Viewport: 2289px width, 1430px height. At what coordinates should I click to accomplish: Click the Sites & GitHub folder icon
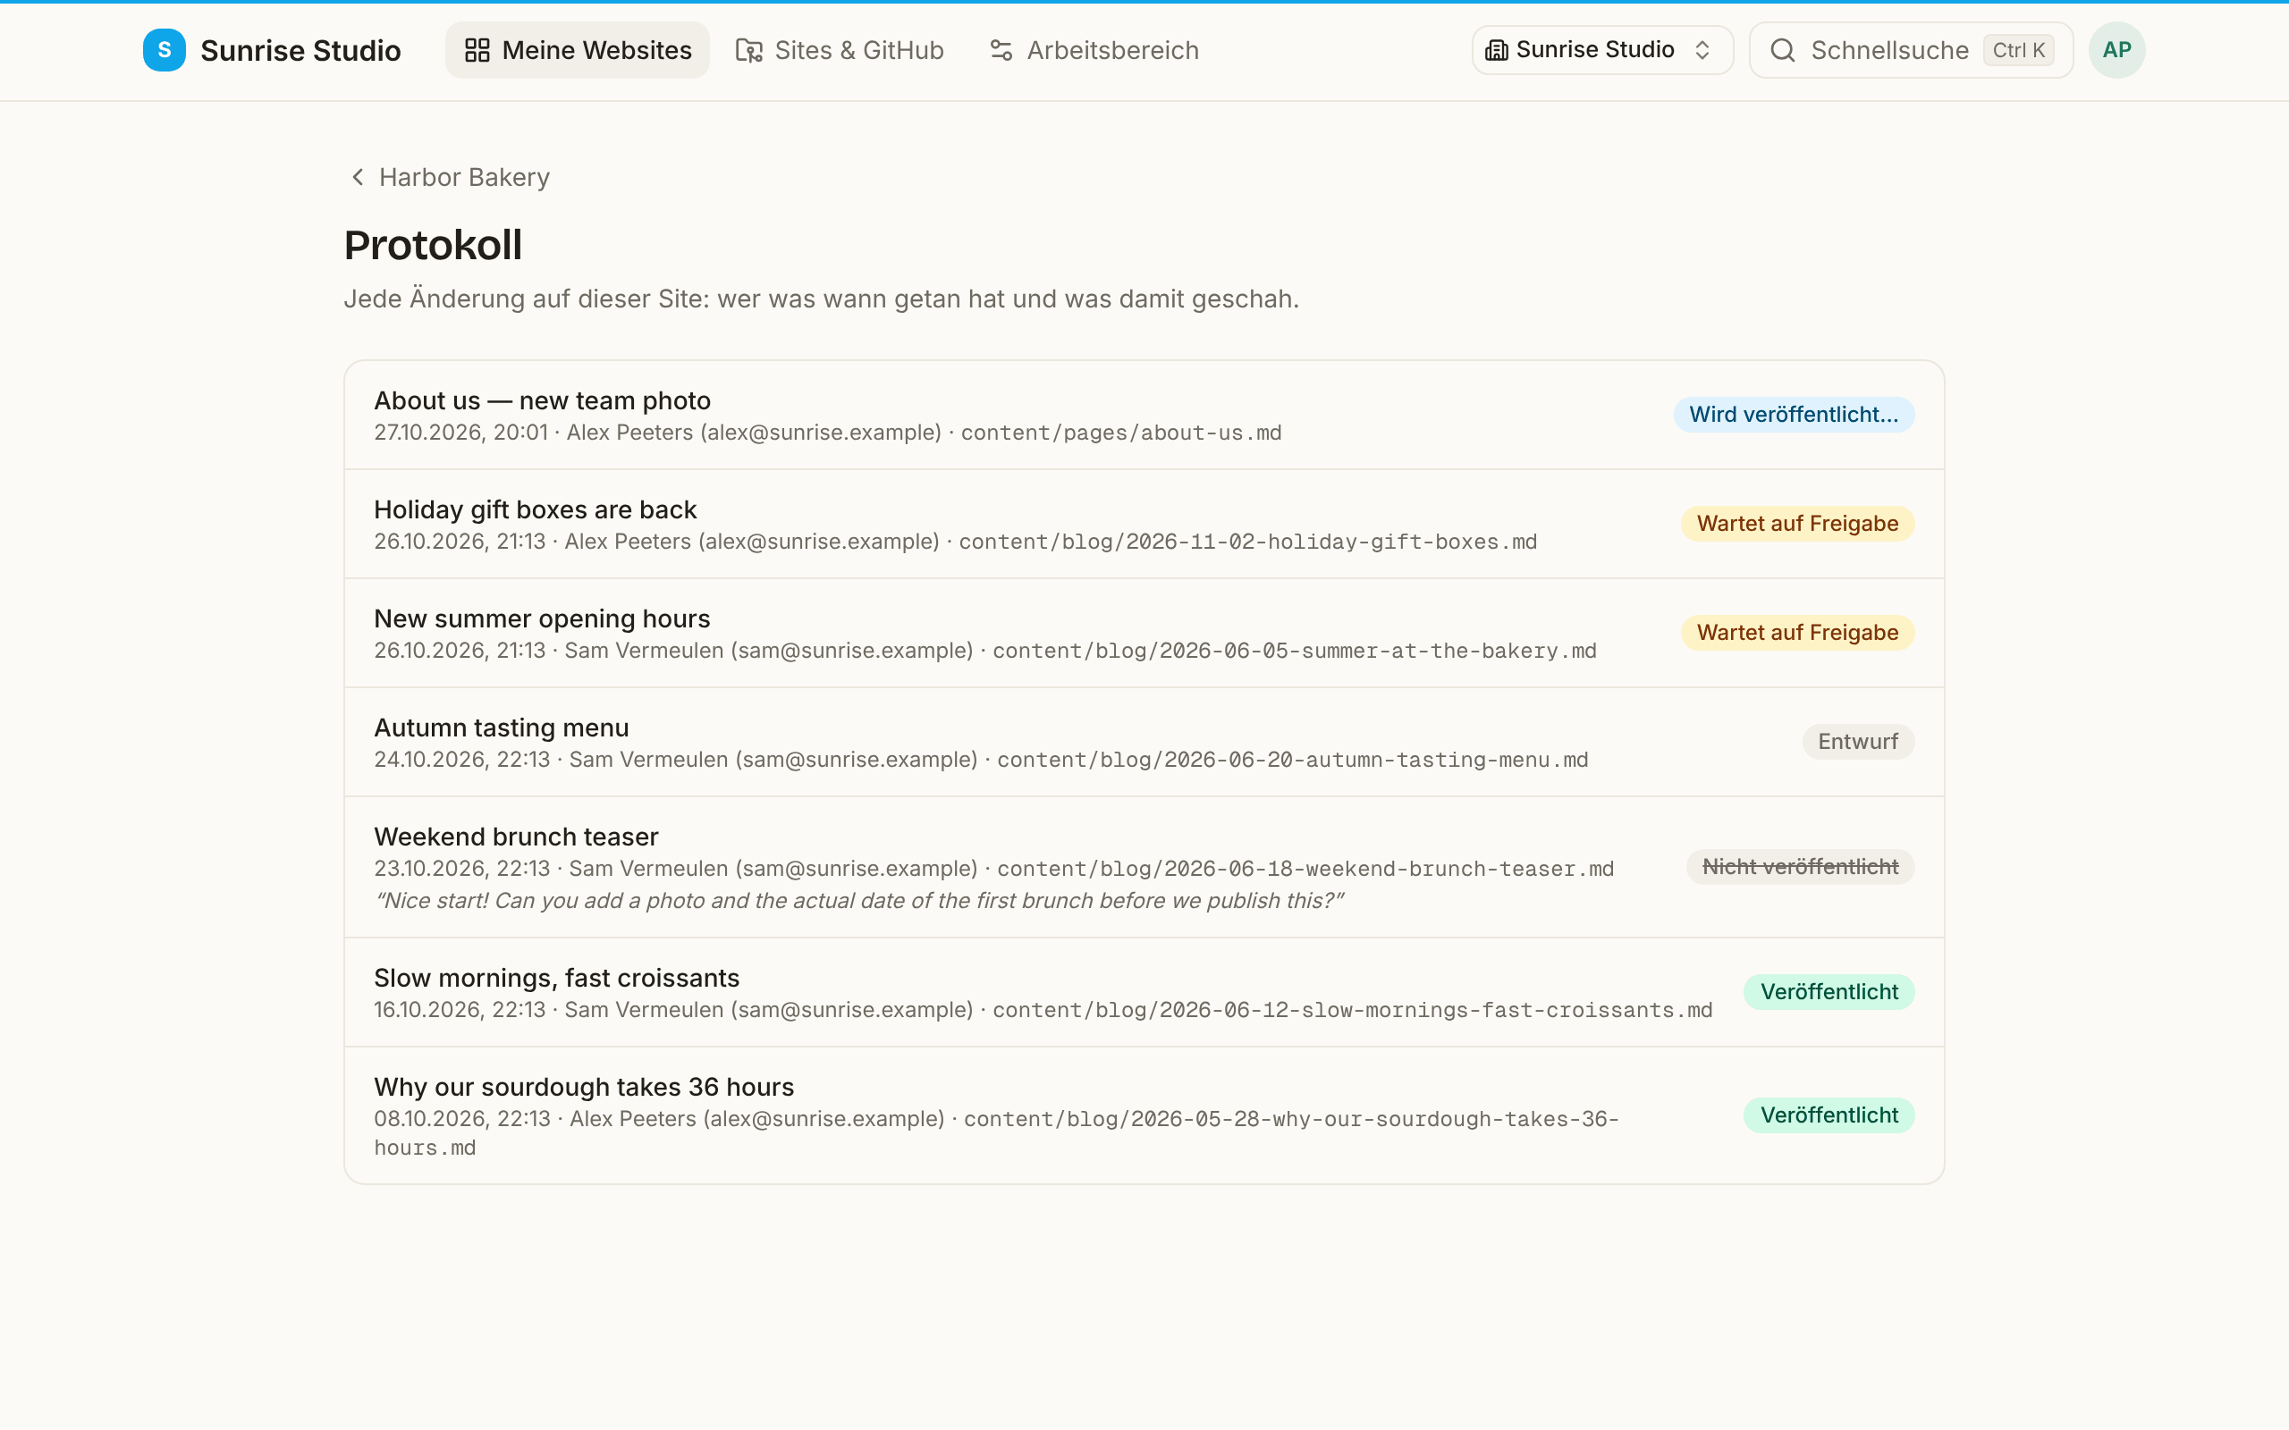(x=749, y=50)
